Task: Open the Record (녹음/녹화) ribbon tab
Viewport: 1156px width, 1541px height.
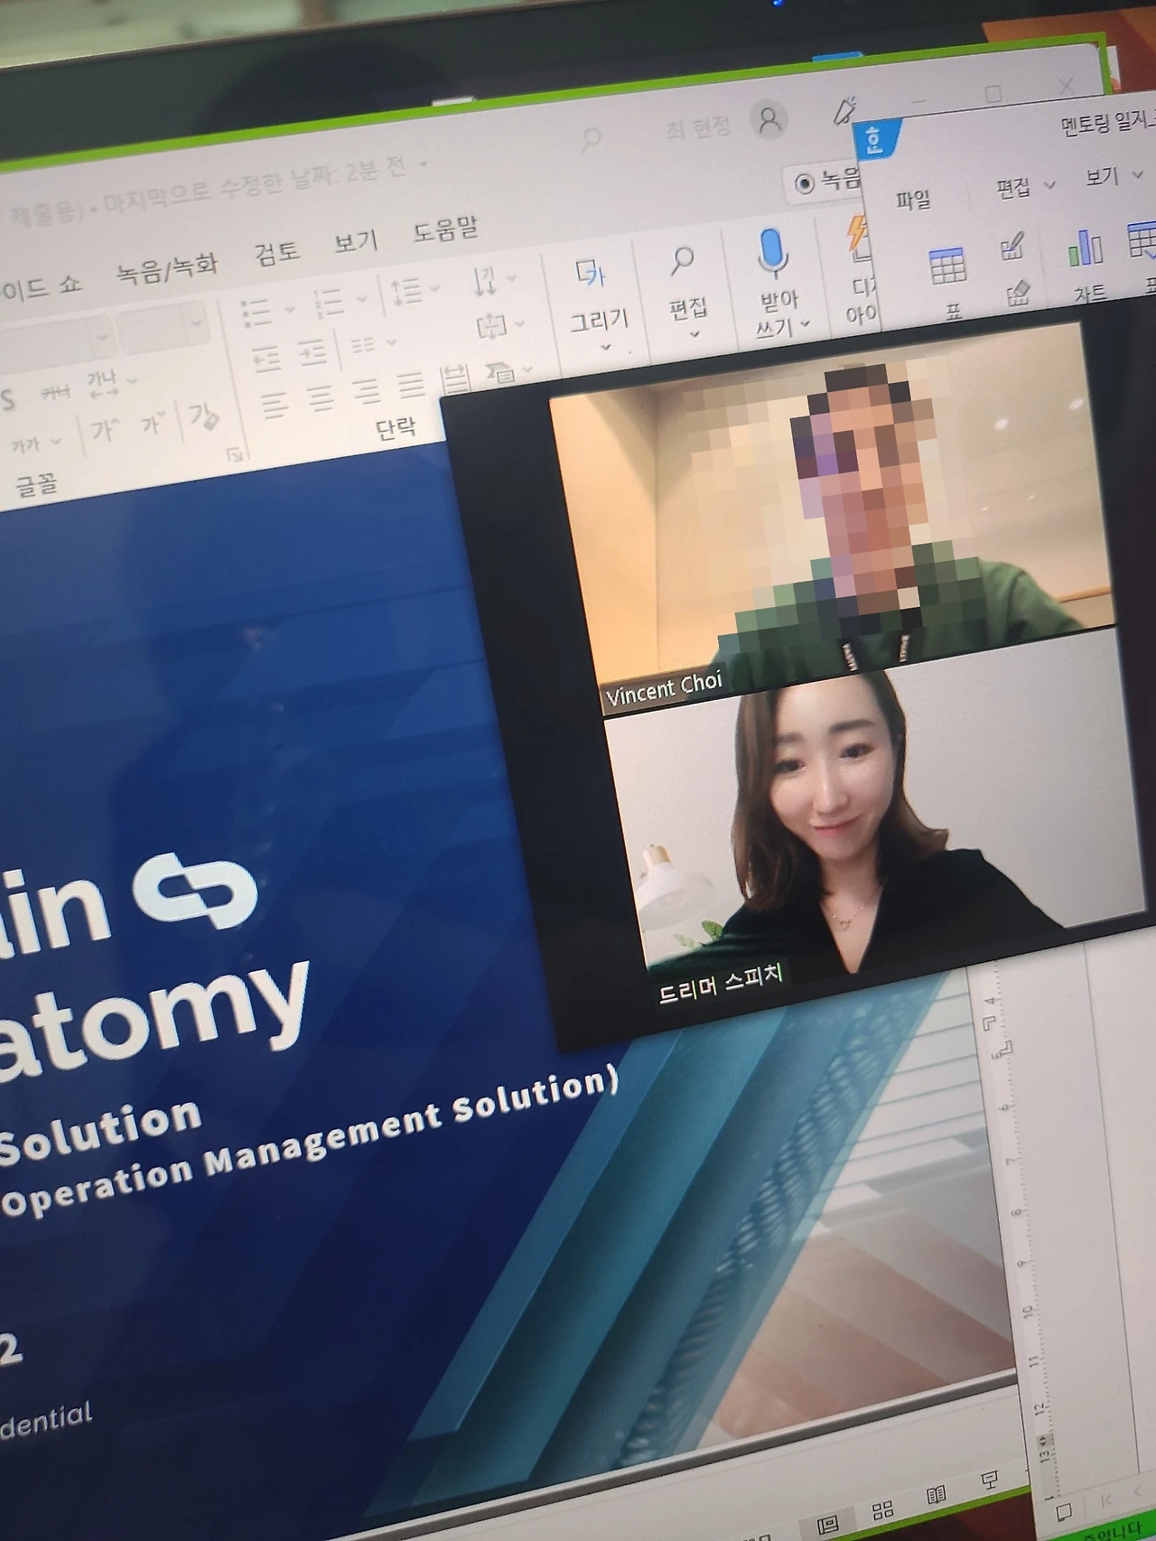Action: click(167, 267)
